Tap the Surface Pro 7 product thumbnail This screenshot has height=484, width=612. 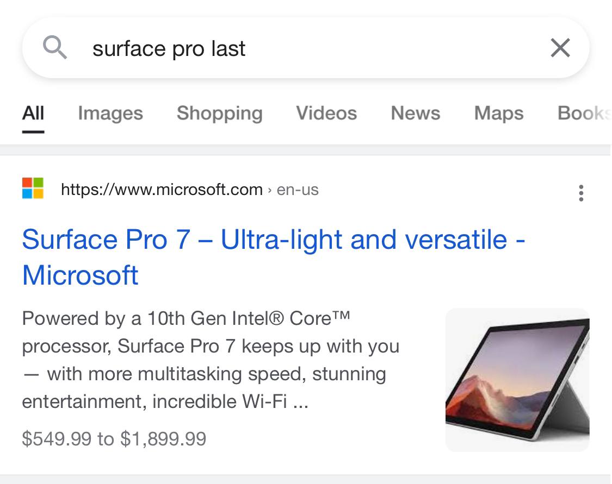pos(517,380)
